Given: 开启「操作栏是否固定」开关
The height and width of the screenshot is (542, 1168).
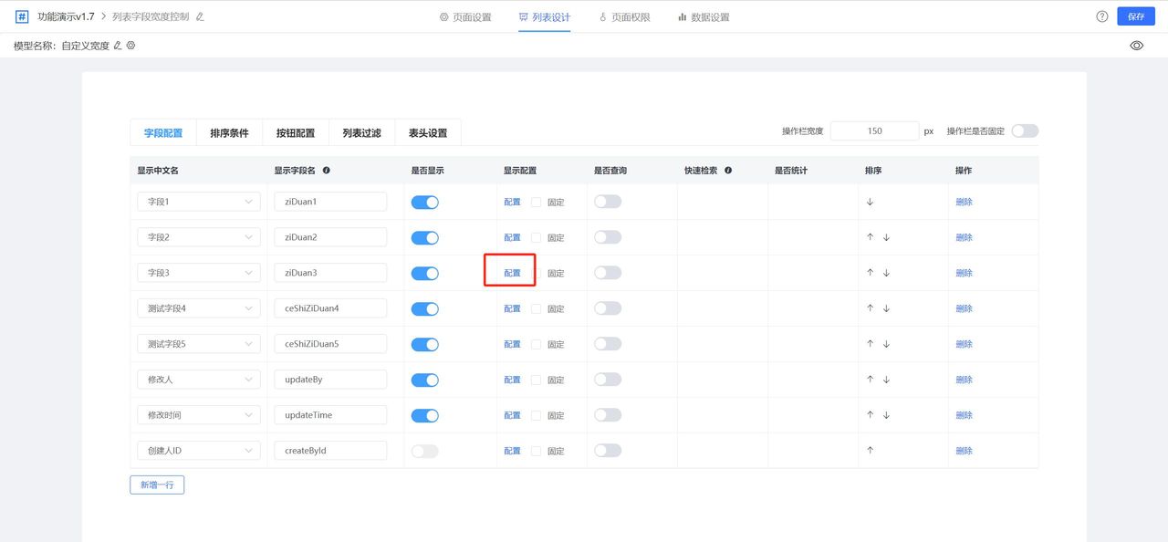Looking at the screenshot, I should pyautogui.click(x=1024, y=130).
